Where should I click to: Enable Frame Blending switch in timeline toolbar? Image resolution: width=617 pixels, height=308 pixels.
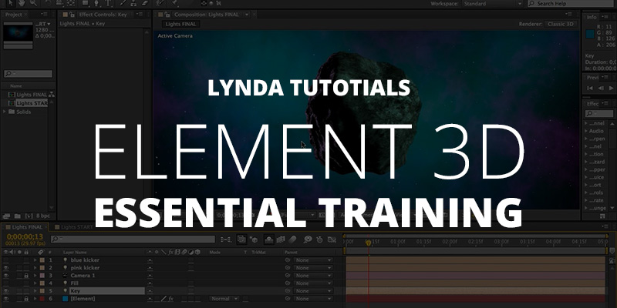(x=281, y=239)
